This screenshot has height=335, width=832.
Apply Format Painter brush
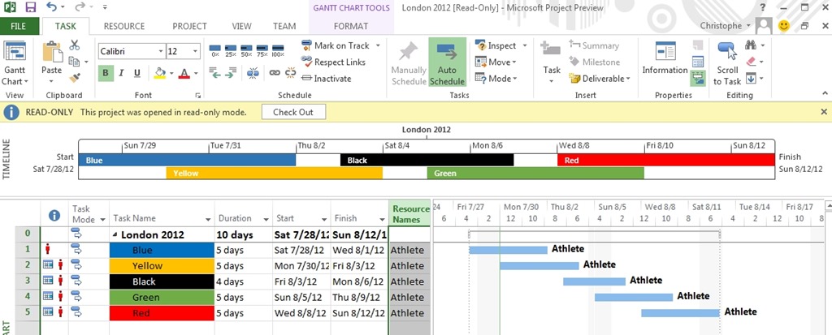point(74,78)
